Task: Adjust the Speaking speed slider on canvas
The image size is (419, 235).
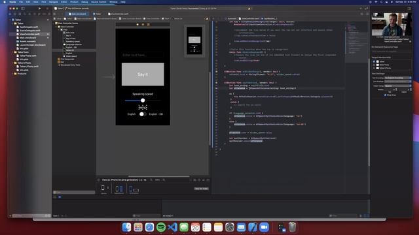Action: pos(143,101)
